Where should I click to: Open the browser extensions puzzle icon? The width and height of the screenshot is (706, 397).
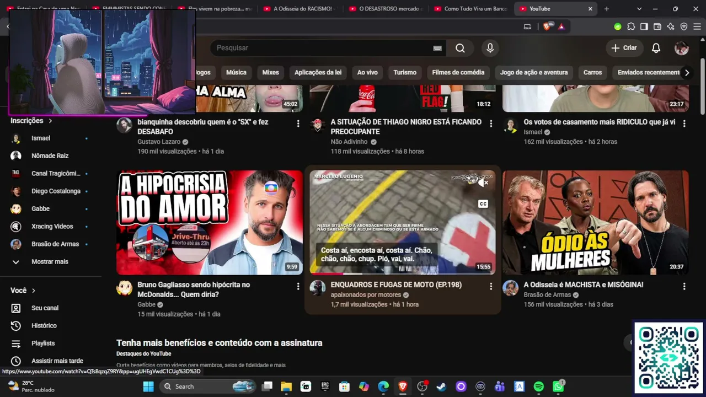[631, 26]
